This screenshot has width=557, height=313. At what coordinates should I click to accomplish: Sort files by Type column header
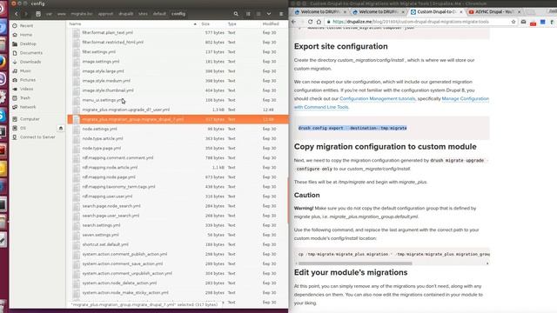243,23
